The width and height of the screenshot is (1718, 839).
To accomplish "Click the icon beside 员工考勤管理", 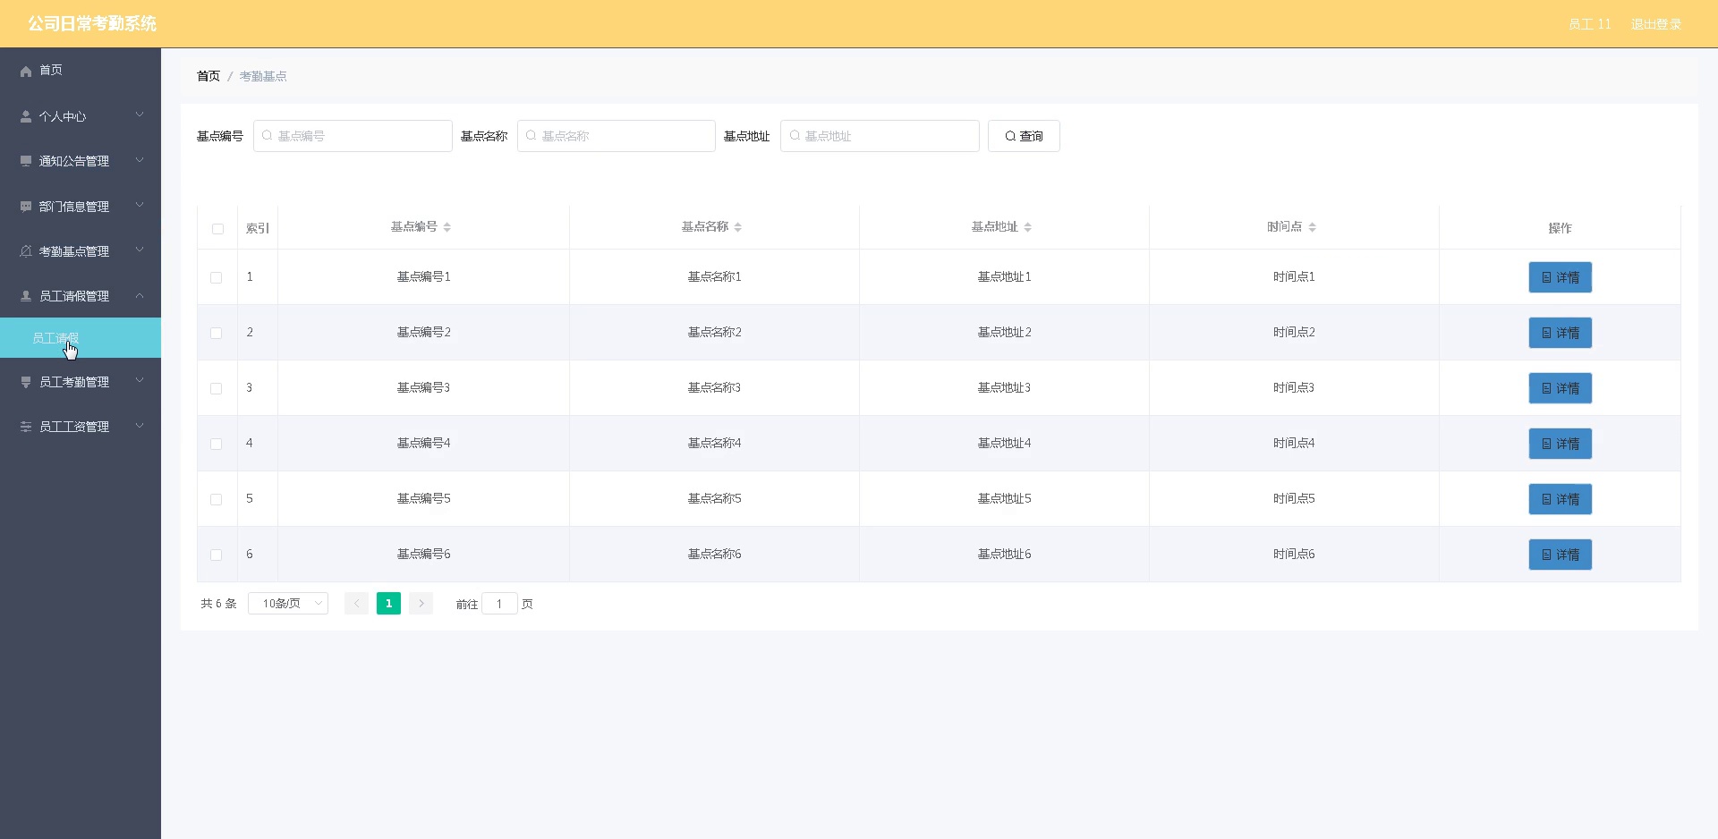I will pyautogui.click(x=26, y=382).
